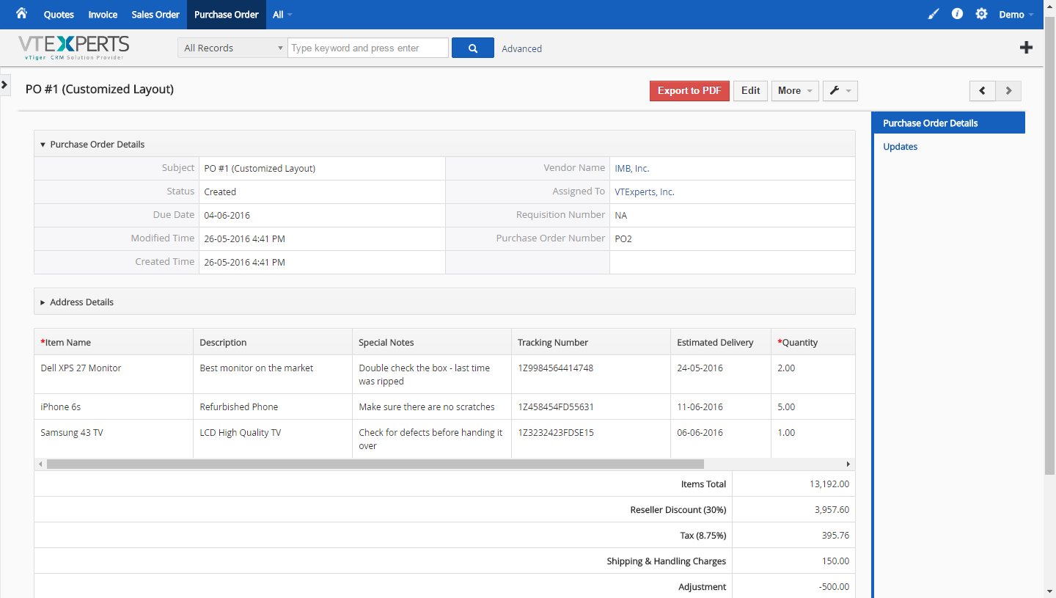1056x598 pixels.
Task: Go to the Home icon
Action: (21, 14)
